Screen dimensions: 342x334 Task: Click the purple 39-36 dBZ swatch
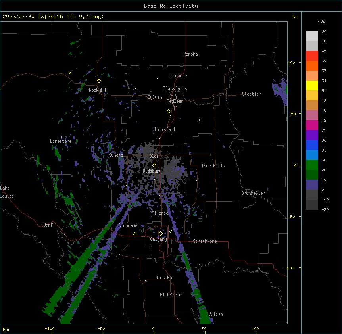312,135
